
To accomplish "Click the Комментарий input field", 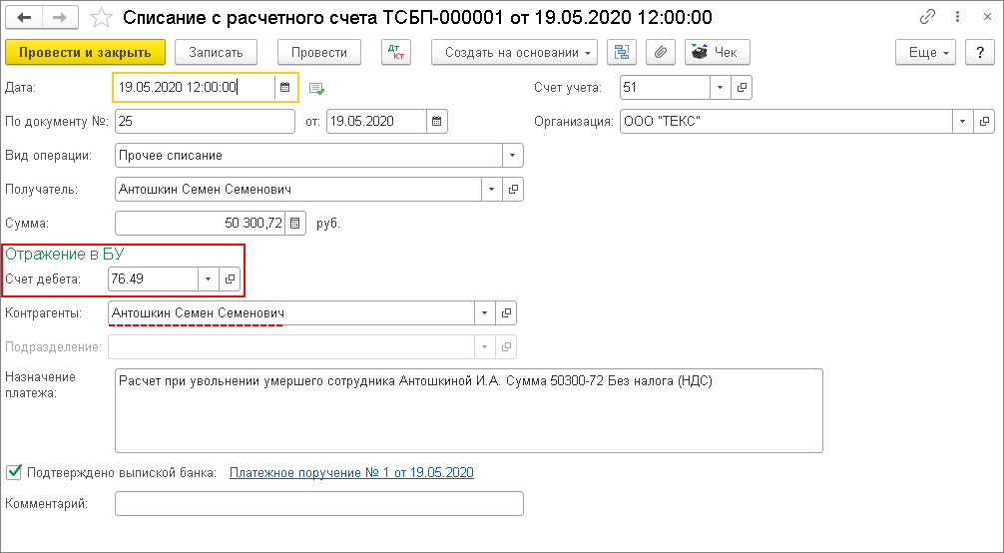I will (319, 504).
